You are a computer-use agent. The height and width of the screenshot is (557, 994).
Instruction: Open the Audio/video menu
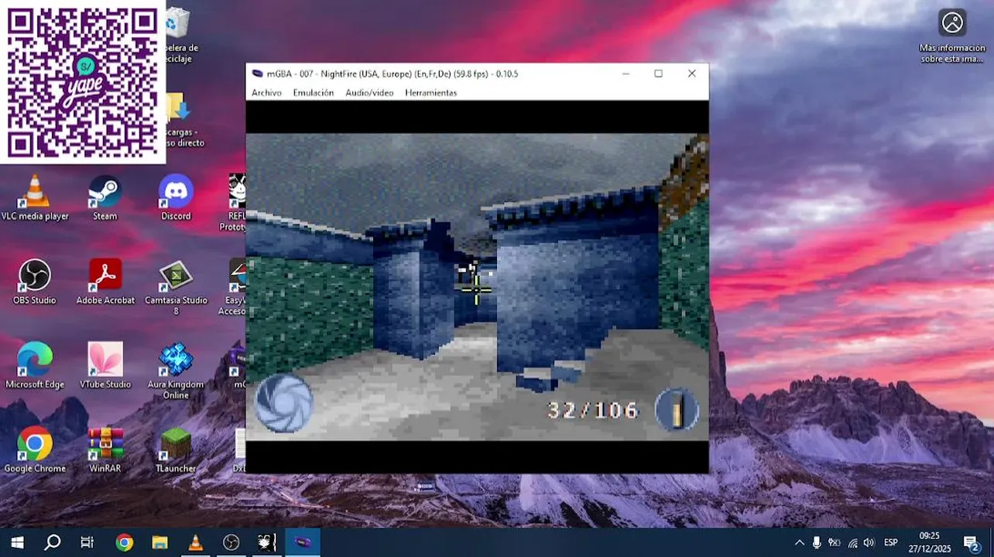(x=369, y=93)
